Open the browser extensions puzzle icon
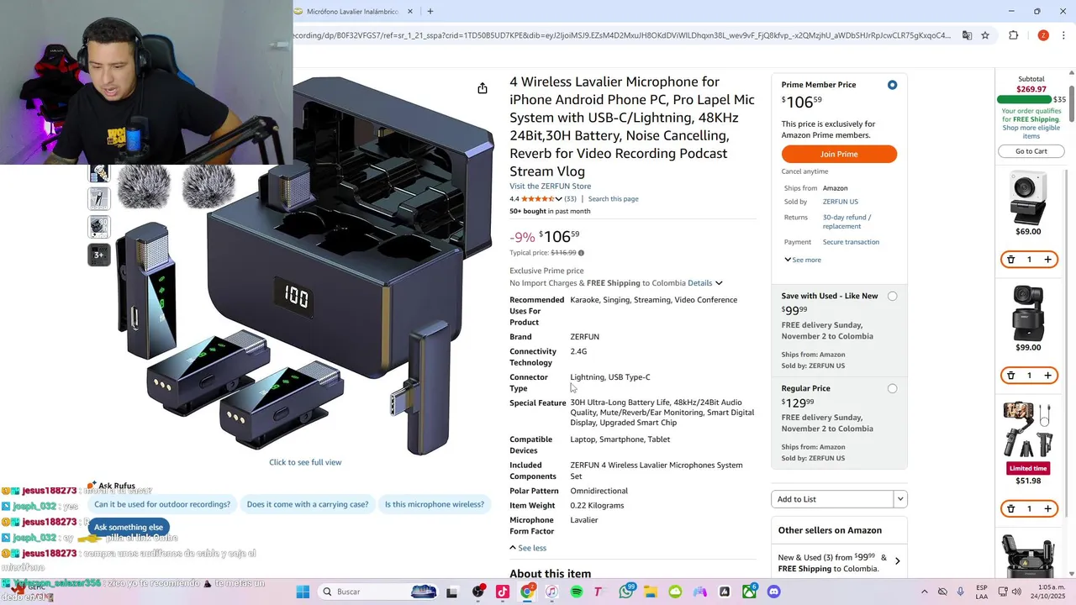Screen dimensions: 1076x605 coord(1013,35)
